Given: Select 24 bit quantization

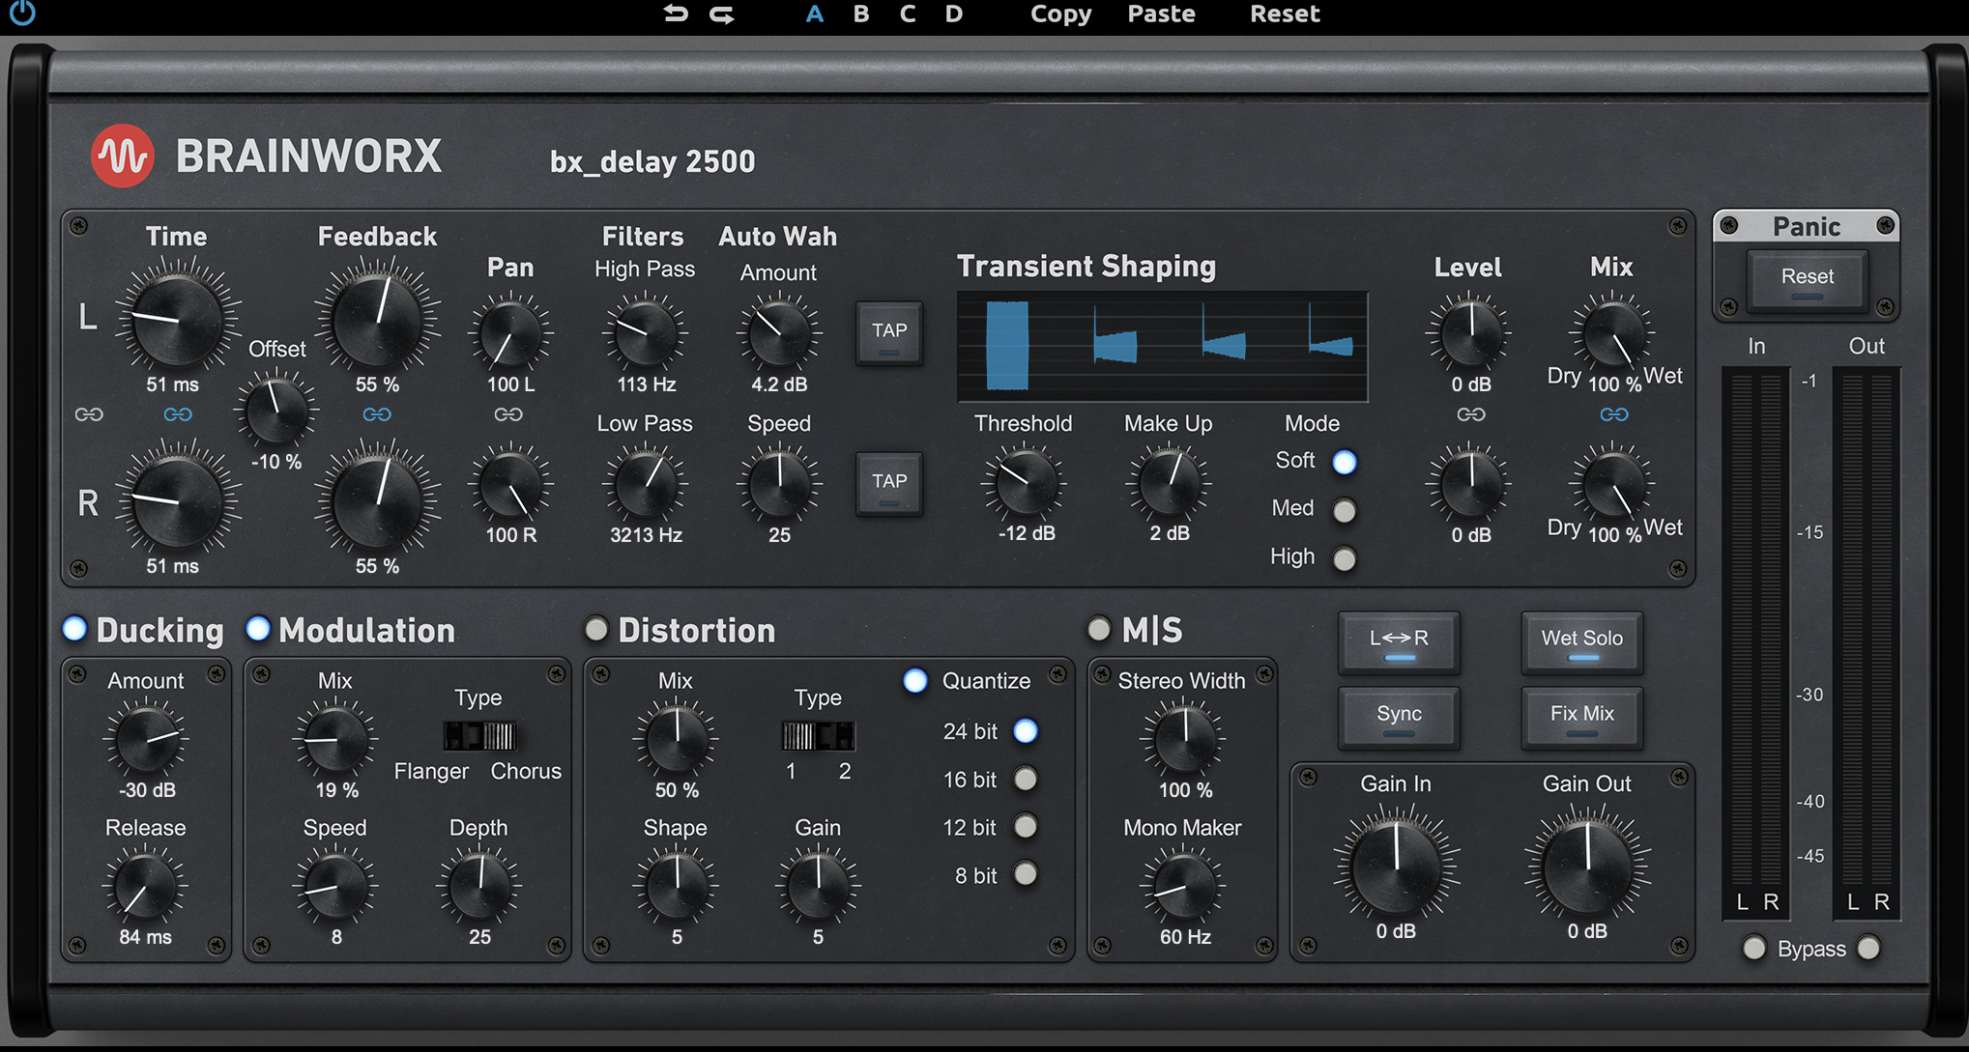Looking at the screenshot, I should pos(1026,731).
